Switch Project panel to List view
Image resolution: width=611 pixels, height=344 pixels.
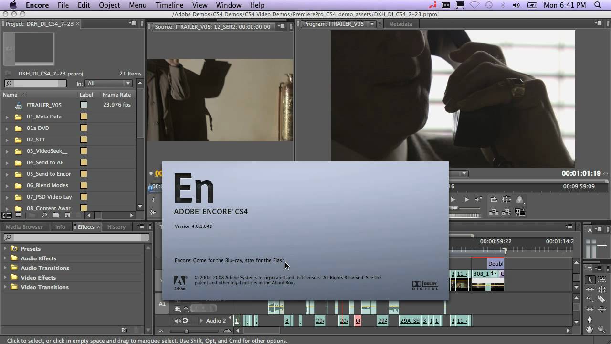(x=8, y=215)
